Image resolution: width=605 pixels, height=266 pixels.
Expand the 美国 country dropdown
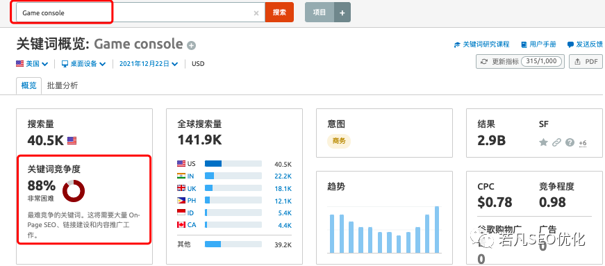coord(32,64)
